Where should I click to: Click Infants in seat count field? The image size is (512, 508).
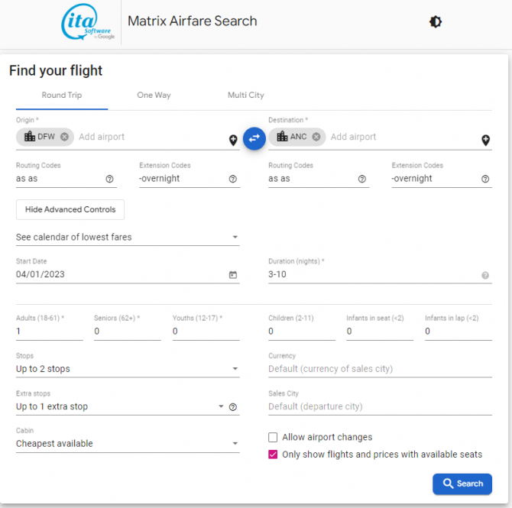[x=380, y=332]
